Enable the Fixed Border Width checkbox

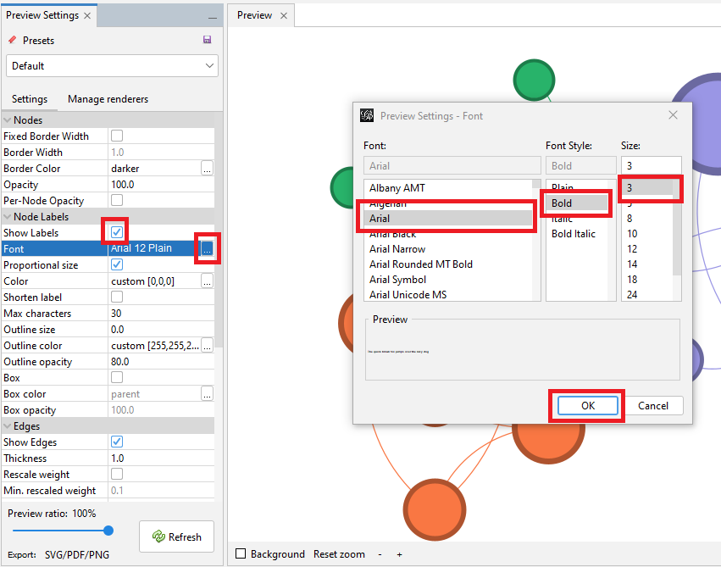[116, 136]
